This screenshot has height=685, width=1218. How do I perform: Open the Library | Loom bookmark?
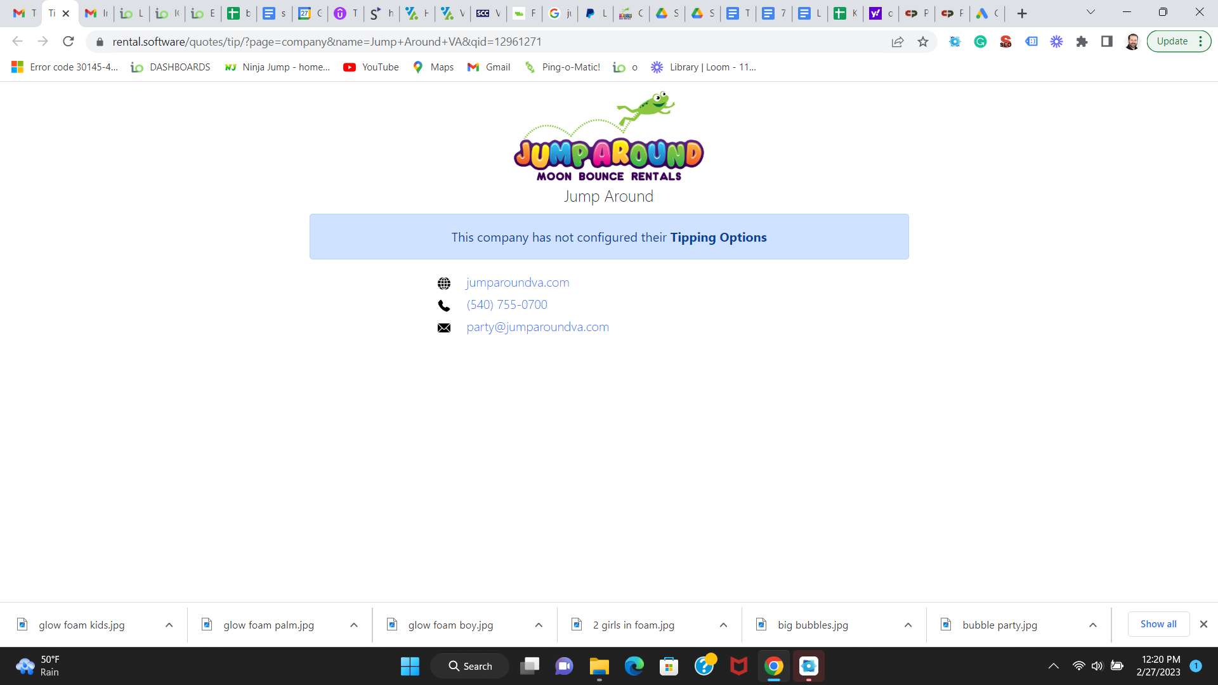[704, 67]
